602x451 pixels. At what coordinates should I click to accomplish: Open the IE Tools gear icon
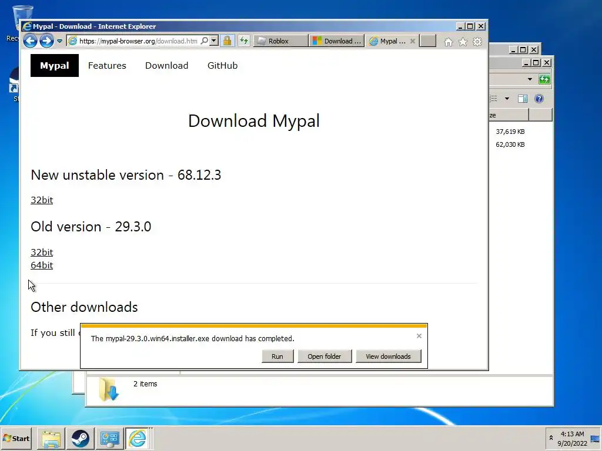(x=477, y=42)
